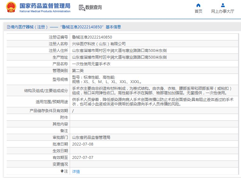Open 网上办事大厅 link text

[x=223, y=11]
